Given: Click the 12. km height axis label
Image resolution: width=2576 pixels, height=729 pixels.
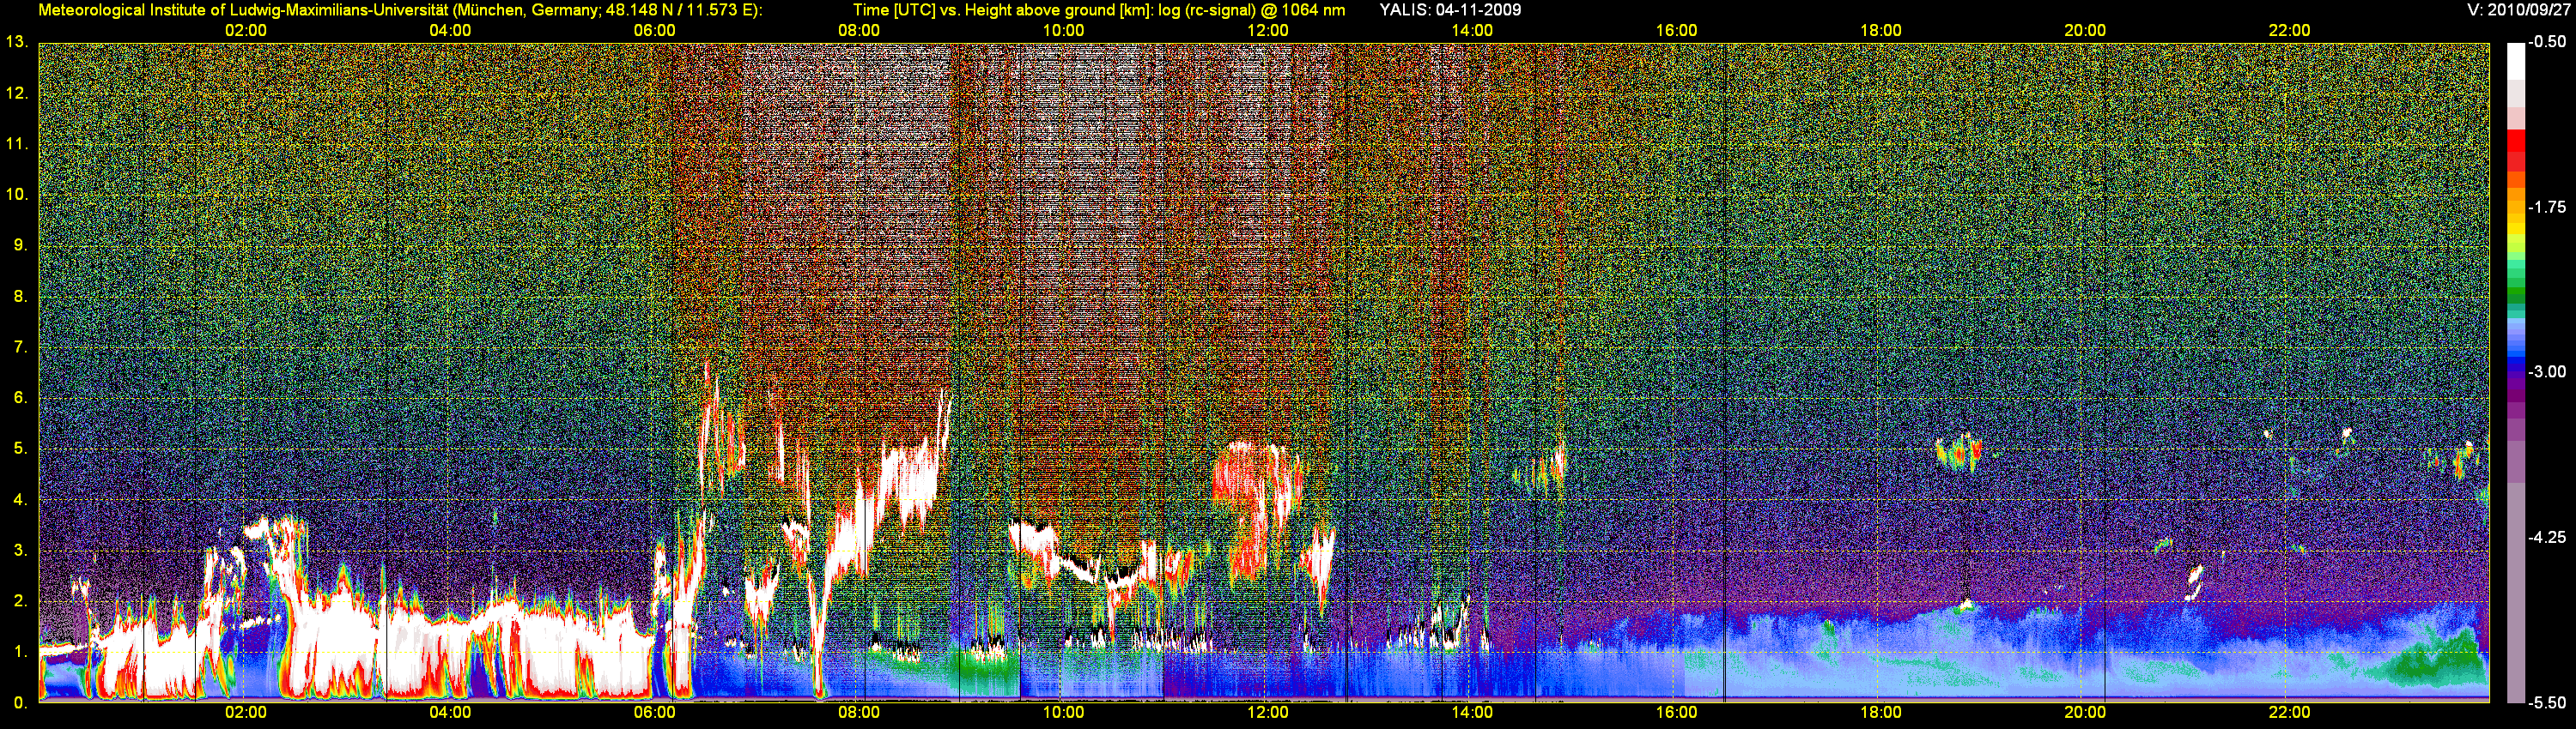Looking at the screenshot, I should pos(17,93).
